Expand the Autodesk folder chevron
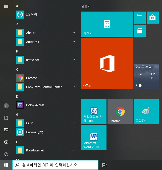 [74, 42]
